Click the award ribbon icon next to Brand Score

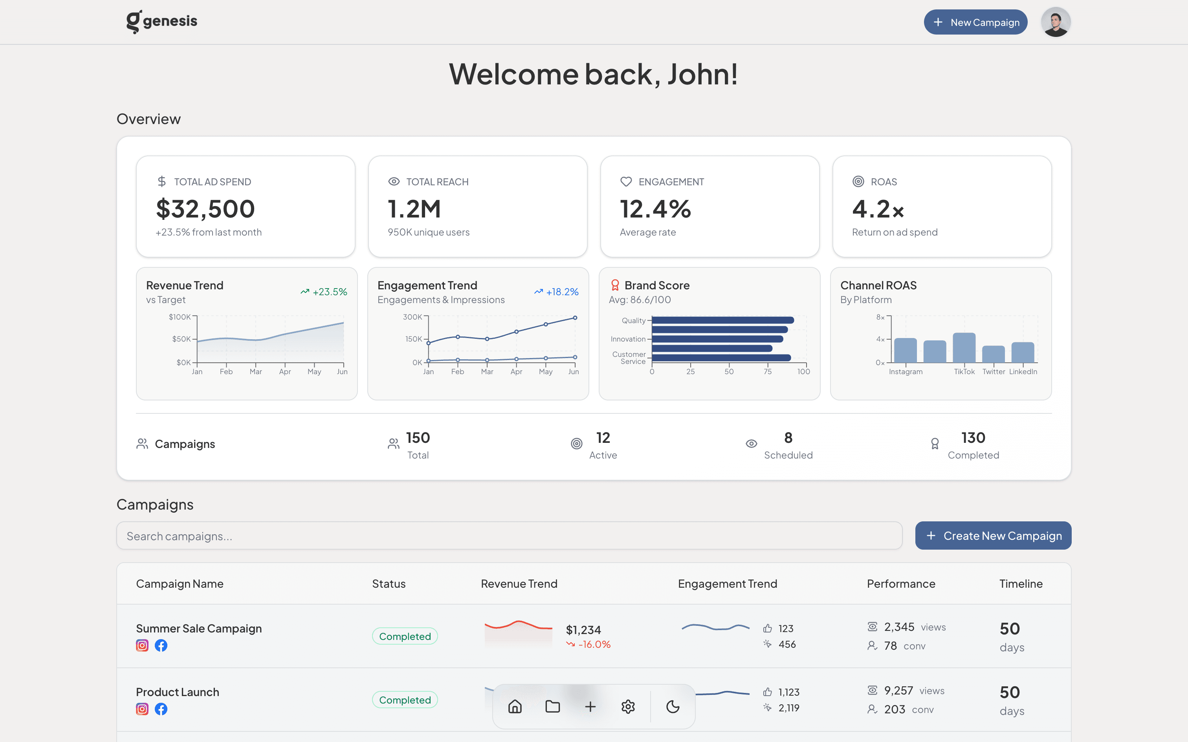(x=615, y=285)
